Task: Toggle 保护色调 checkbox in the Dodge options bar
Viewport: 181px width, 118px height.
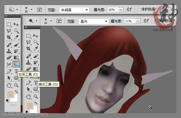Action: pos(156,21)
